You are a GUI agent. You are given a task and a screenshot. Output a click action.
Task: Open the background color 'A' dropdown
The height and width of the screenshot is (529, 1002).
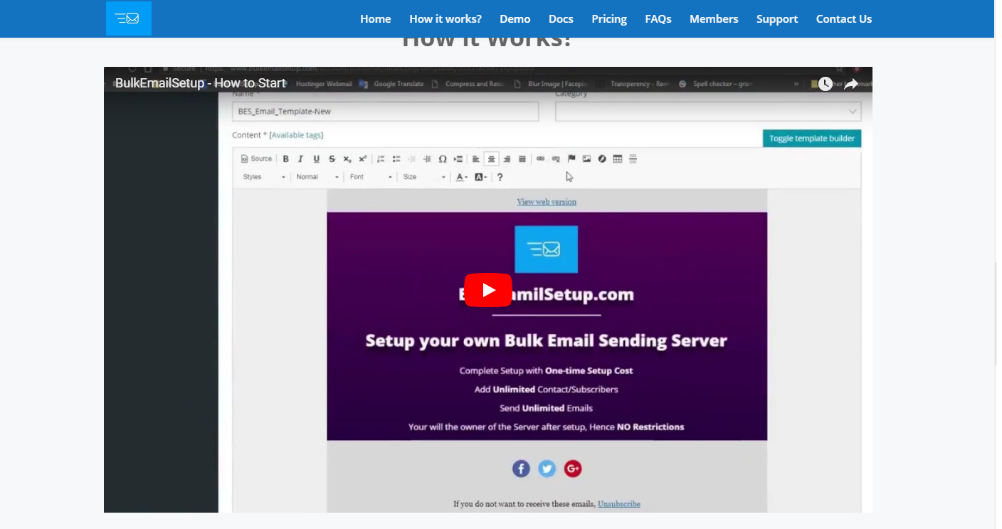pos(481,177)
